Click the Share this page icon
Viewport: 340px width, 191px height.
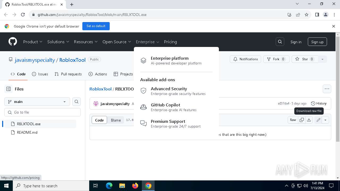[x=298, y=15]
